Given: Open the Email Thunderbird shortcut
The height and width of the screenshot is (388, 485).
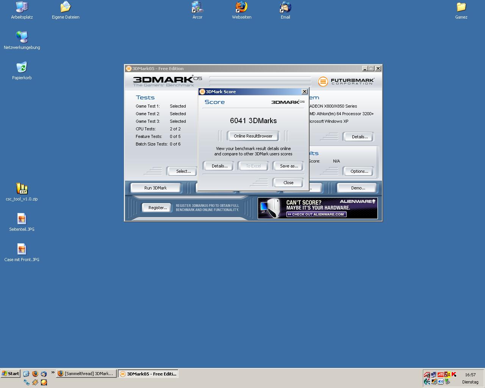Looking at the screenshot, I should [x=285, y=10].
